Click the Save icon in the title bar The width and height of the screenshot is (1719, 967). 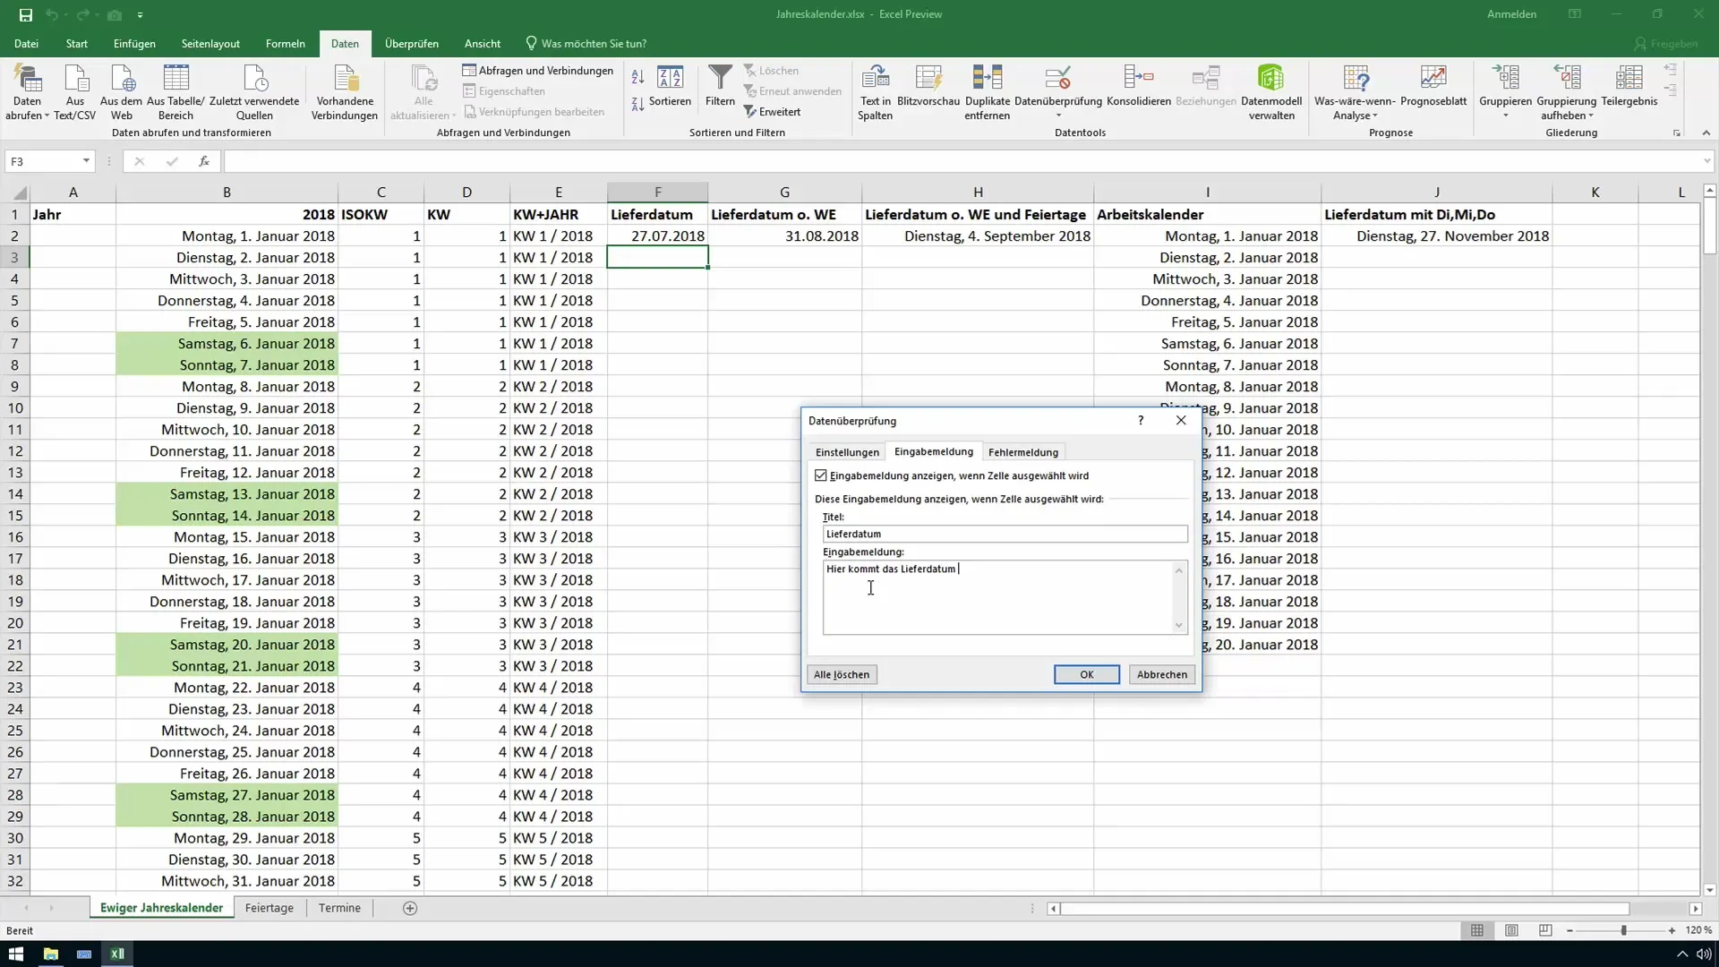[25, 14]
